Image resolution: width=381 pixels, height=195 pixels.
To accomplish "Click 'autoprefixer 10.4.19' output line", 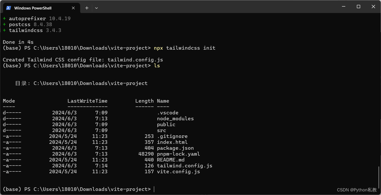I will (x=37, y=18).
